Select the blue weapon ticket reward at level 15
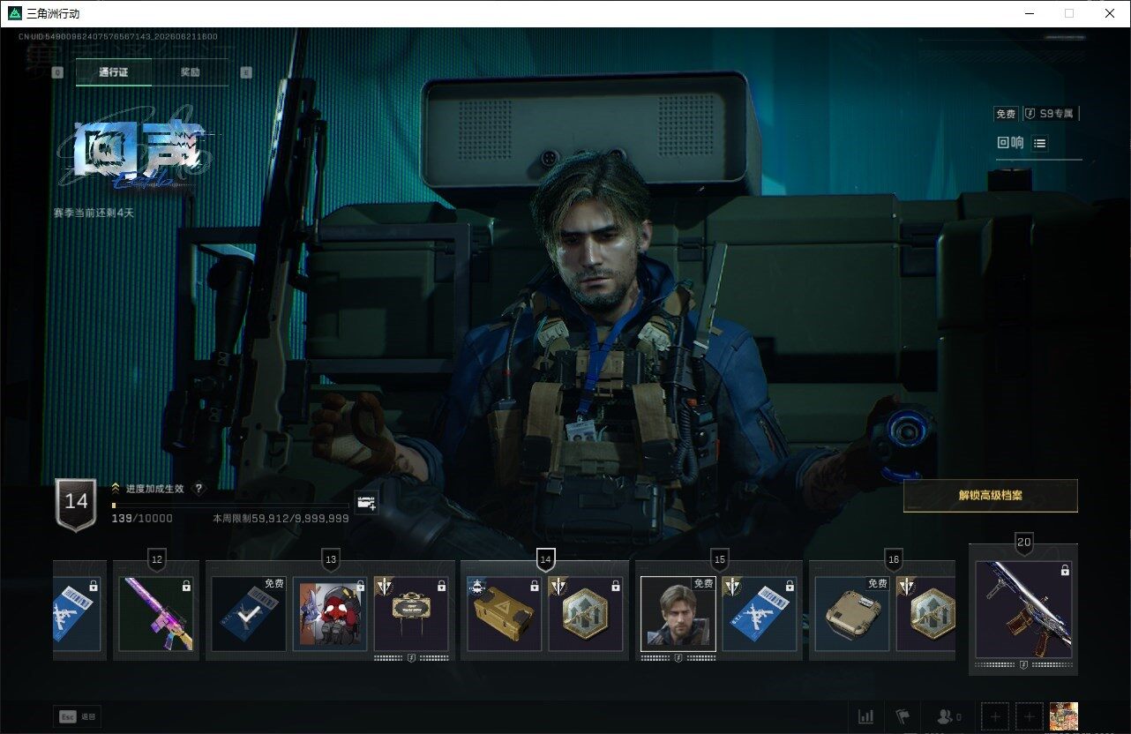Screen dimensions: 1131x734 pyautogui.click(x=760, y=613)
